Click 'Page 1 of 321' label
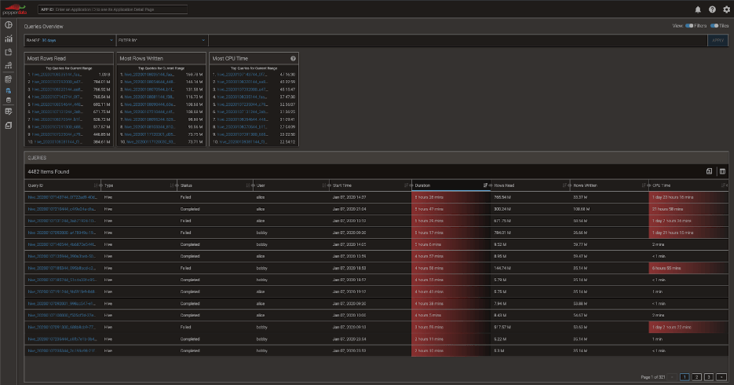 [x=652, y=377]
